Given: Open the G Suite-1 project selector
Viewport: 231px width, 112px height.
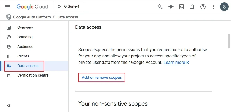Looking at the screenshot, I should 69,7.
